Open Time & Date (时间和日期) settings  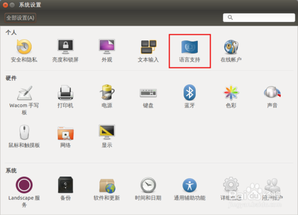[x=148, y=189]
